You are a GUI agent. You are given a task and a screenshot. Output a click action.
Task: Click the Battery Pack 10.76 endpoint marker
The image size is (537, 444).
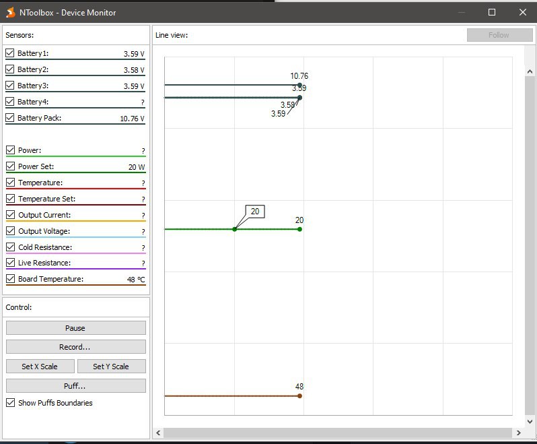(299, 85)
